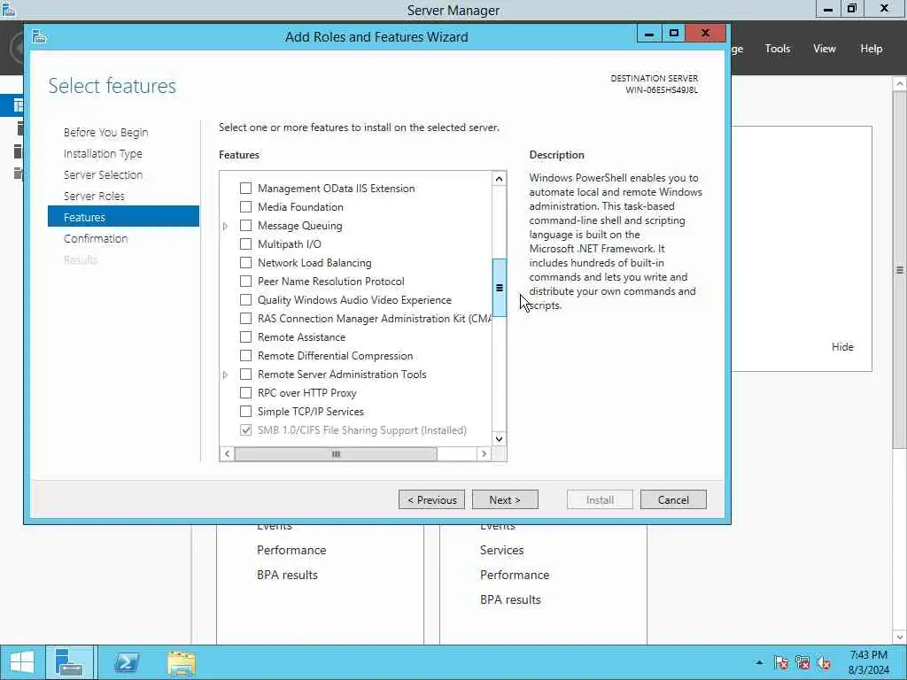Click the wizard title bar icon
The width and height of the screenshot is (907, 680).
(39, 36)
